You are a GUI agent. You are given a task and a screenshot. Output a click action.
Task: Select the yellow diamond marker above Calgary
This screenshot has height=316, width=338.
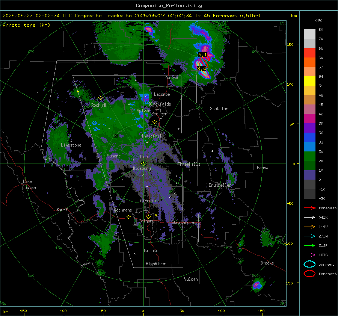pyautogui.click(x=148, y=216)
